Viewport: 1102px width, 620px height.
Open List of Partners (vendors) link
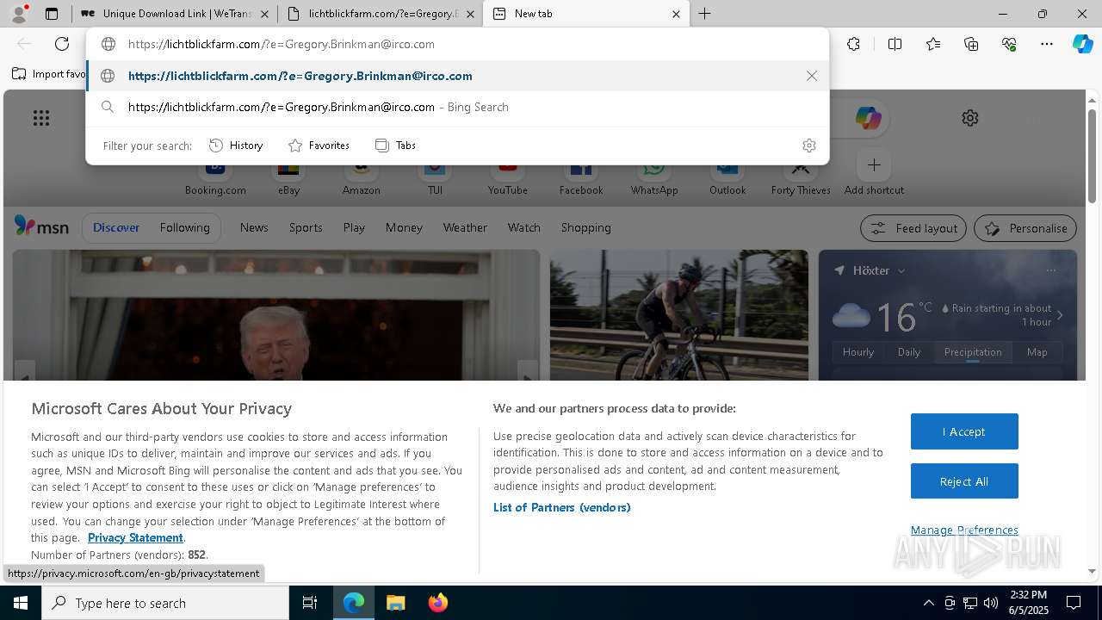tap(562, 507)
